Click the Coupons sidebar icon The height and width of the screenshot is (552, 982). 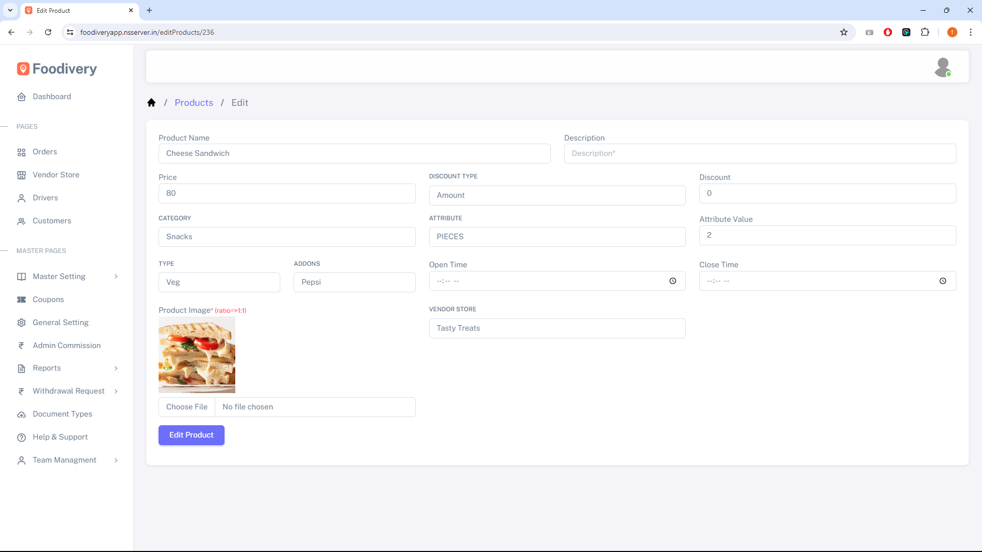21,300
